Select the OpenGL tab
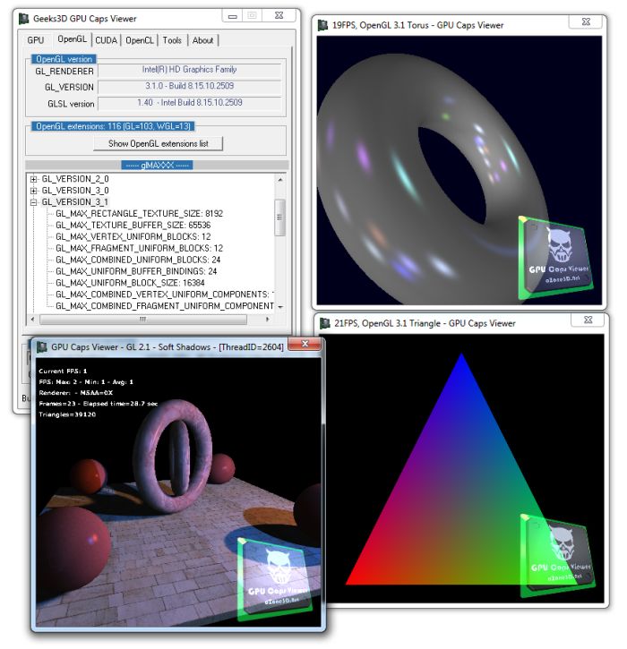 click(x=72, y=39)
